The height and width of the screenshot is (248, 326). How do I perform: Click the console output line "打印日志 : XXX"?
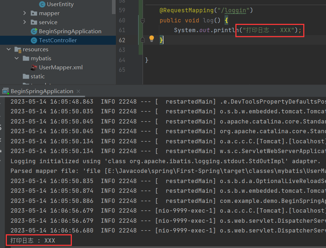coord(33,240)
